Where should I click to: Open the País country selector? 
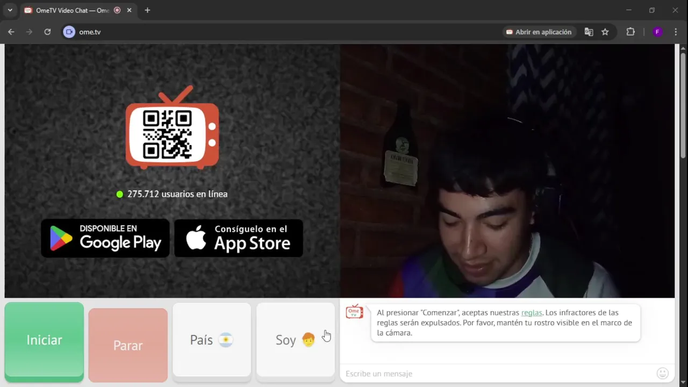[x=212, y=342]
